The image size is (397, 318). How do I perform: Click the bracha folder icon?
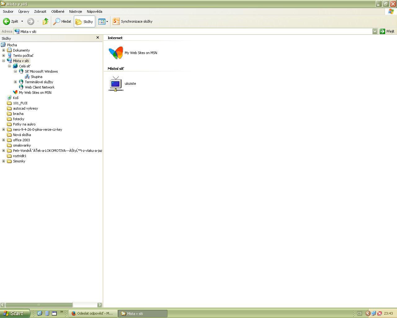click(9, 114)
